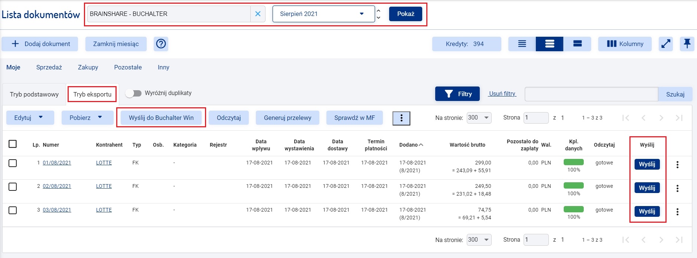Select the compact row density icon
The height and width of the screenshot is (258, 697).
[x=522, y=44]
